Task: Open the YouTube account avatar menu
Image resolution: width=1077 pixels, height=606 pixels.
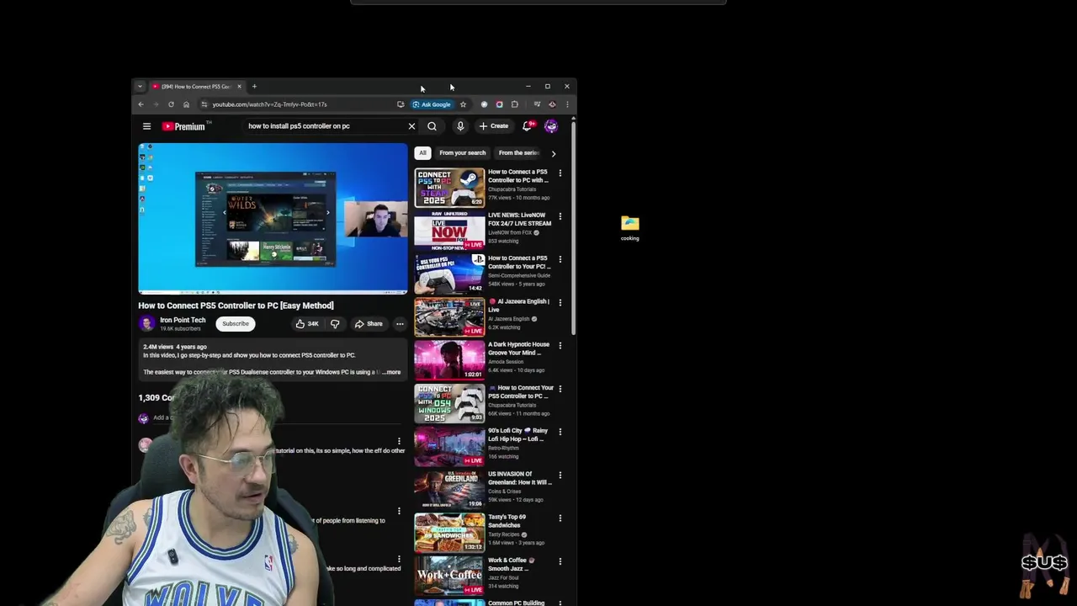Action: pyautogui.click(x=551, y=126)
